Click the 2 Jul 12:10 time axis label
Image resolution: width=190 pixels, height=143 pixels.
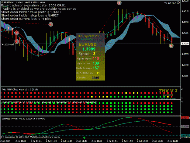[173, 141]
